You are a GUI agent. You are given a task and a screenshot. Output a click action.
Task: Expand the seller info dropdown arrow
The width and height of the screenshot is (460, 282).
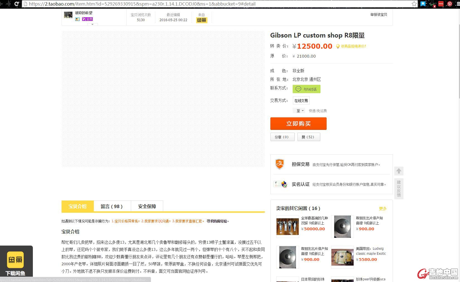[92, 24]
